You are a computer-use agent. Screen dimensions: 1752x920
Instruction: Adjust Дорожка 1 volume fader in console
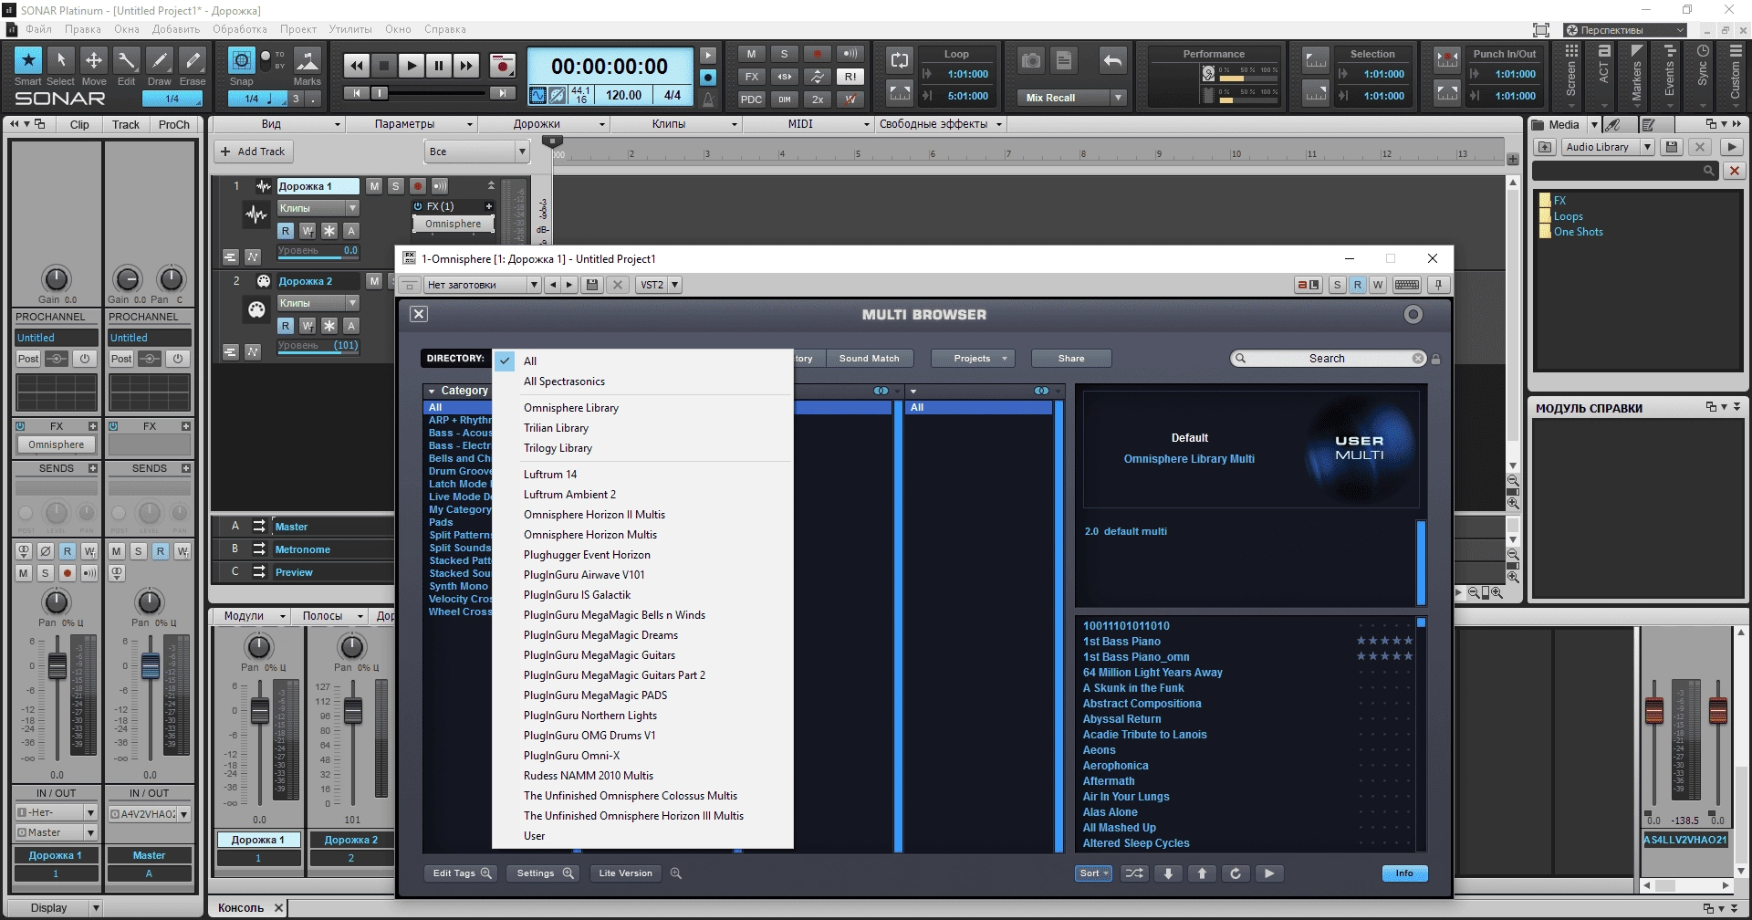click(x=260, y=710)
